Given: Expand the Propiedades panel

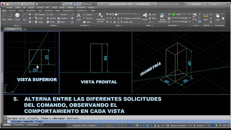Looking at the screenshot, I should pyautogui.click(x=173, y=26).
